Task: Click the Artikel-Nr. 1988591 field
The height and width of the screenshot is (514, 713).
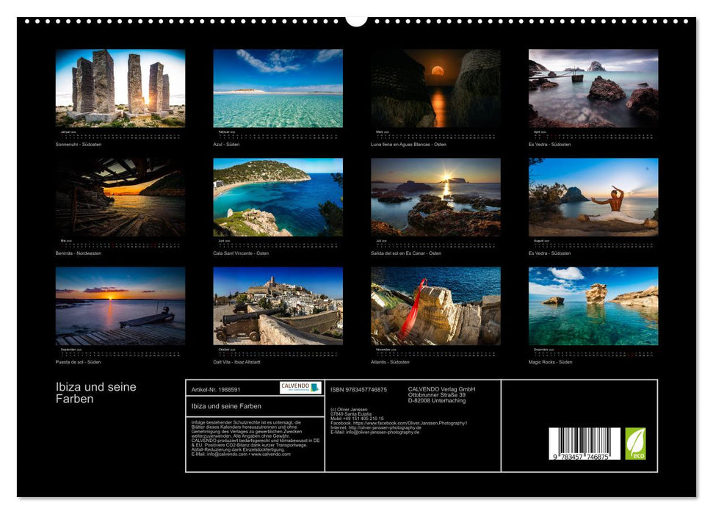Action: pos(215,388)
